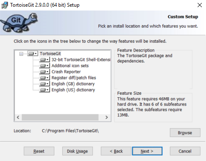The width and height of the screenshot is (206, 161).
Task: Go to the next step with Next
Action: (147, 151)
